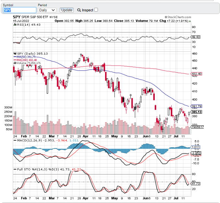The height and width of the screenshot is (203, 220).
Task: Click the Volume bars legend icon
Action: click(x=15, y=63)
